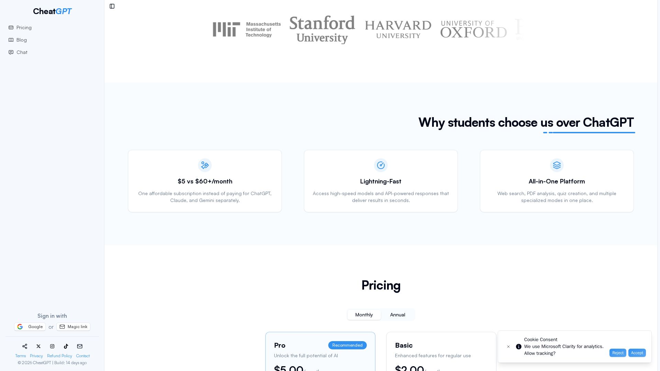
Task: Open the TikTok social icon
Action: click(66, 346)
